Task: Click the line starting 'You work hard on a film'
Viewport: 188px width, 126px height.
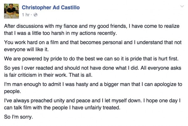Action: [93, 42]
